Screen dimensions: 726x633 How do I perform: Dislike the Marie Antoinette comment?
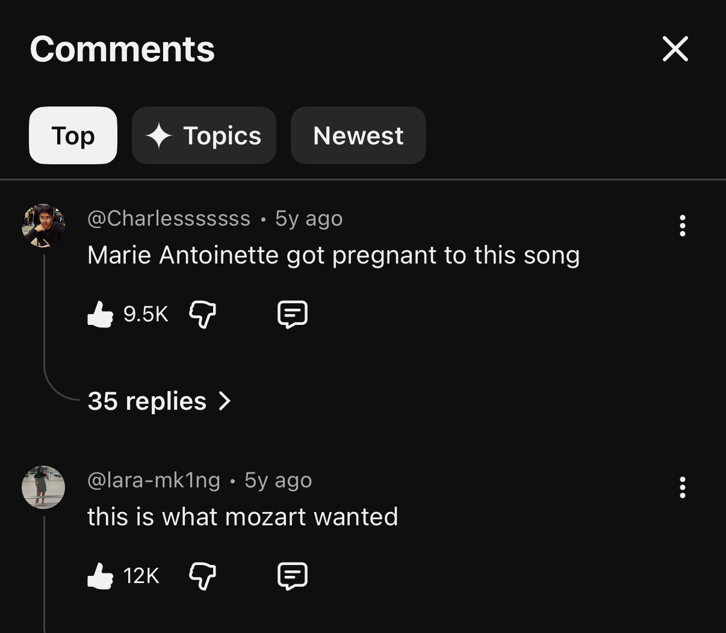(x=202, y=314)
